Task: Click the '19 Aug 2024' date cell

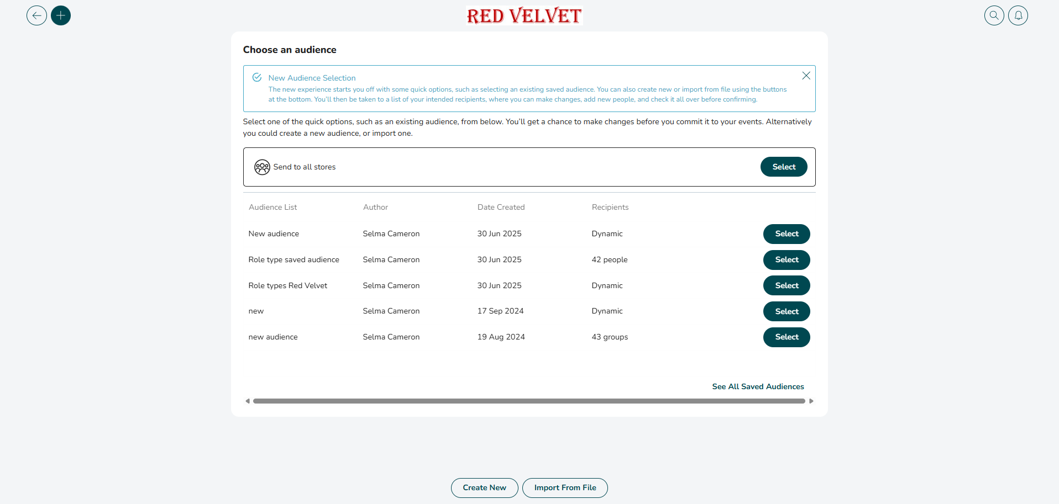Action: pyautogui.click(x=501, y=337)
